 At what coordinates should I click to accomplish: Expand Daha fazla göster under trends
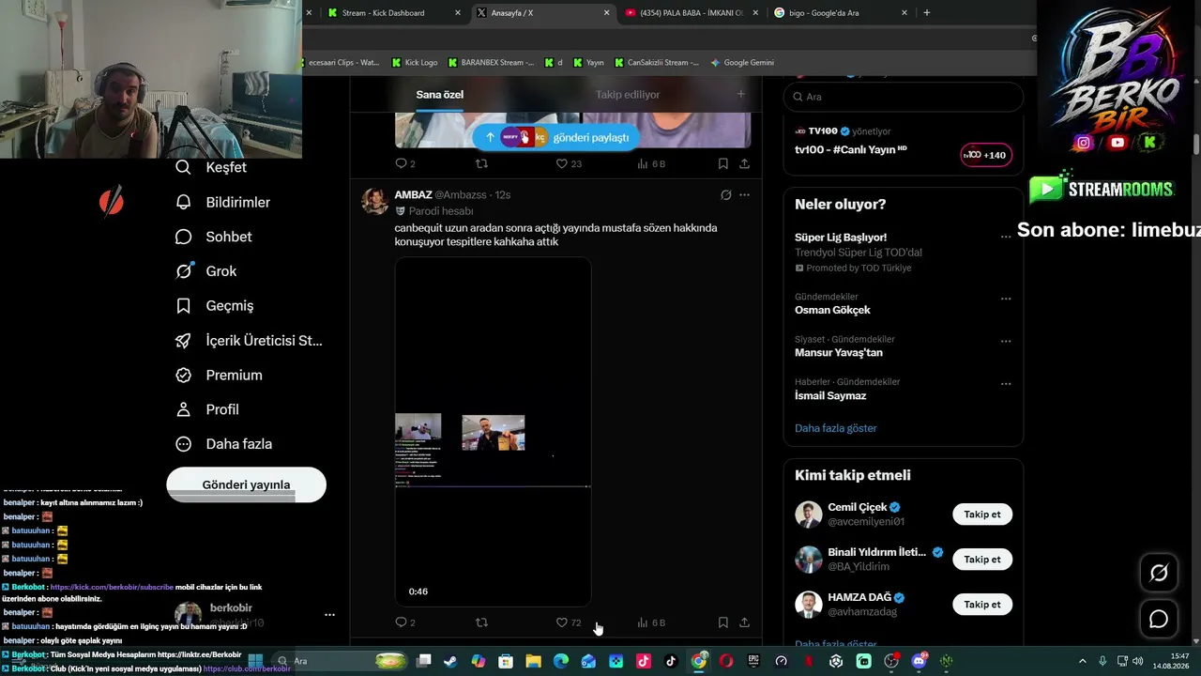pyautogui.click(x=836, y=428)
